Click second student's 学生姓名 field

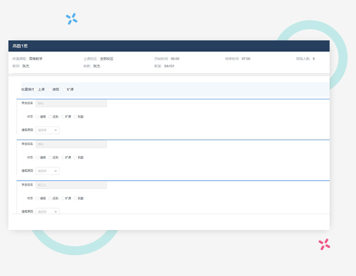click(71, 144)
